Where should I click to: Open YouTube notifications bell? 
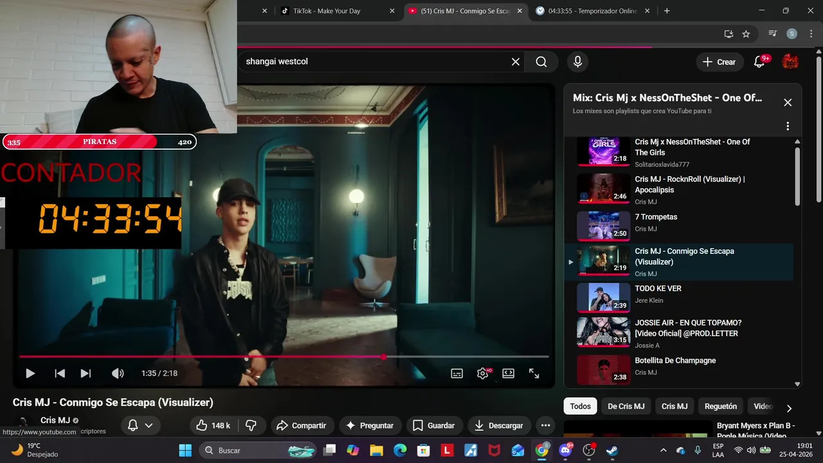759,62
